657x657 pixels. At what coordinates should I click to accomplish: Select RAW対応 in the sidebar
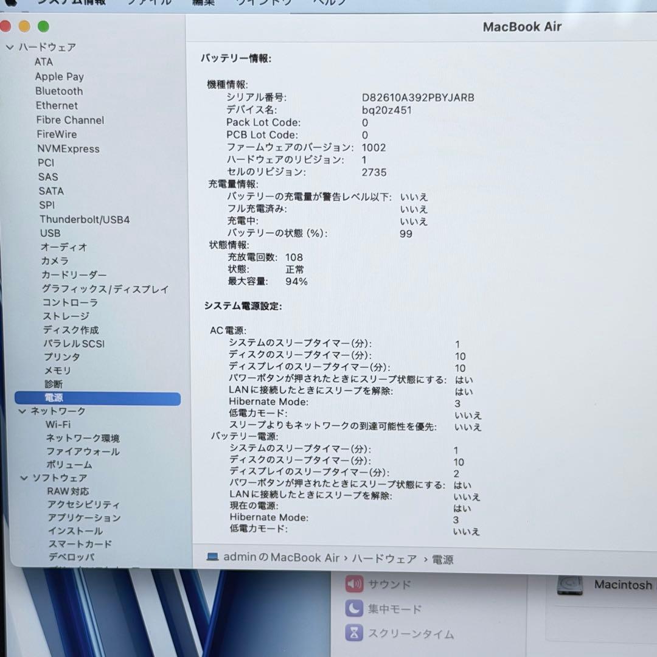pos(68,491)
